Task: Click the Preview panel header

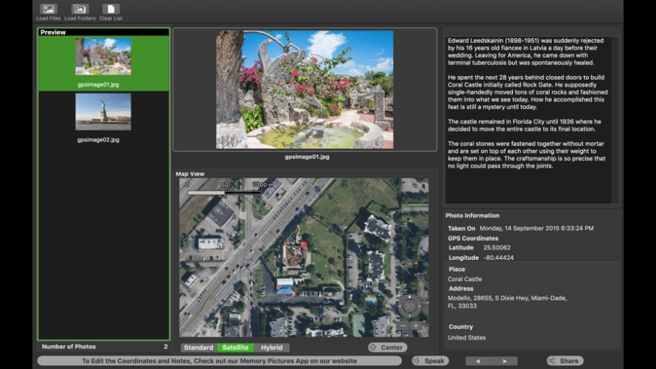Action: pos(103,32)
